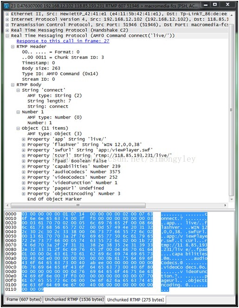Minimize the packet detail window
This screenshot has height=308, width=239.
206,5
